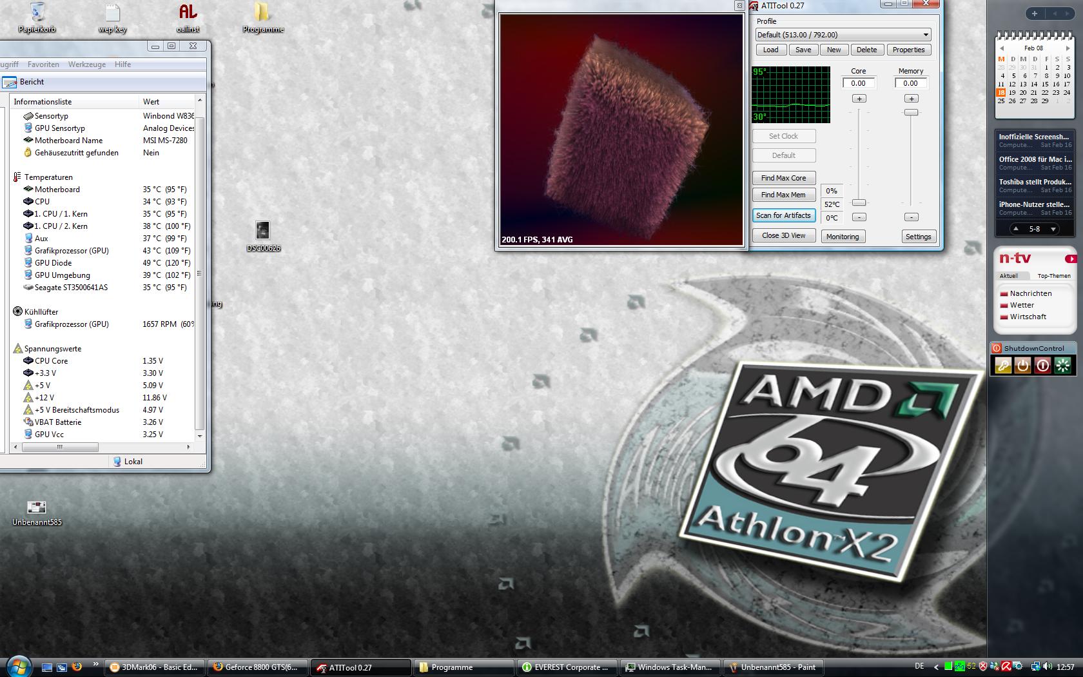Open the Programme desktop folder
Image resolution: width=1083 pixels, height=677 pixels.
click(263, 18)
